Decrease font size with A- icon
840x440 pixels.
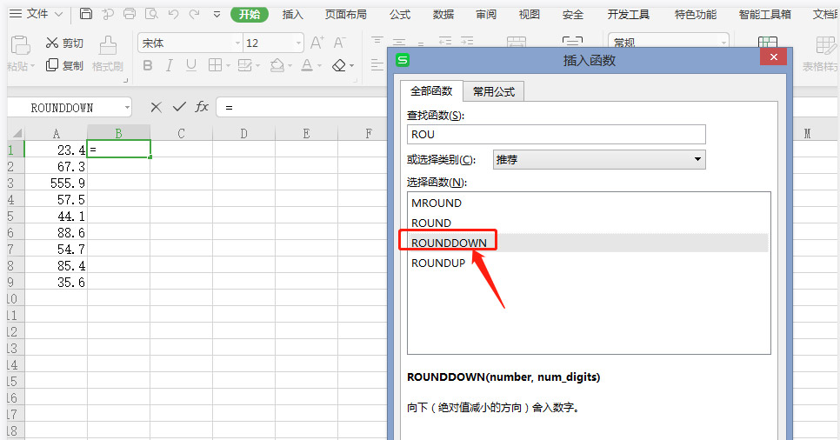[340, 43]
